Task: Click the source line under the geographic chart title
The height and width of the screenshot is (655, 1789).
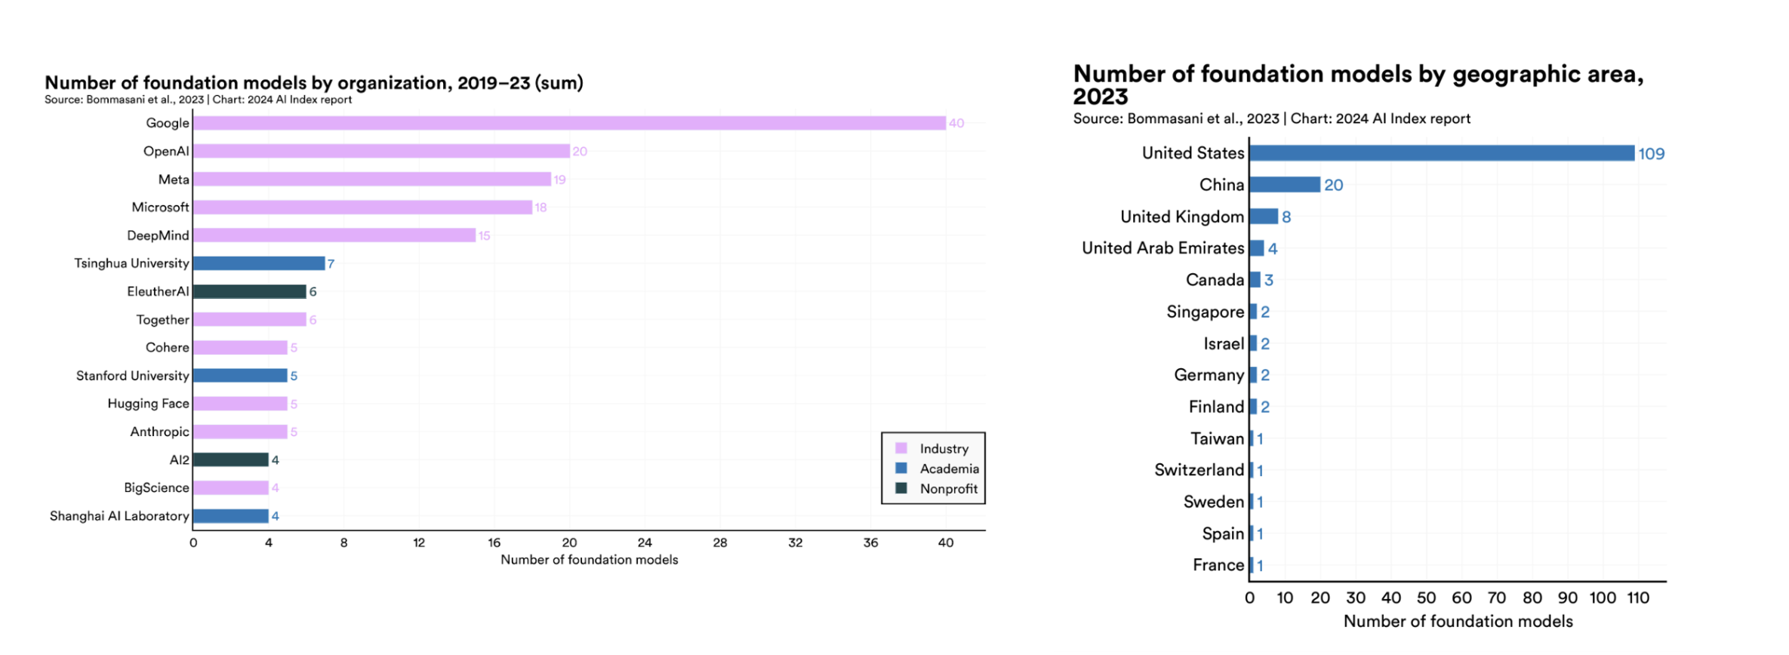Action: coord(1272,118)
